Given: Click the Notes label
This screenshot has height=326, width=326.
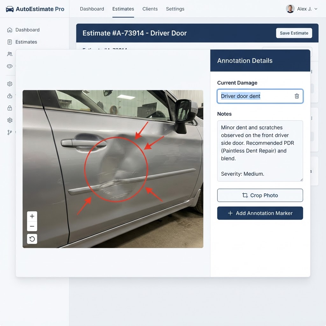Looking at the screenshot, I should click(224, 114).
